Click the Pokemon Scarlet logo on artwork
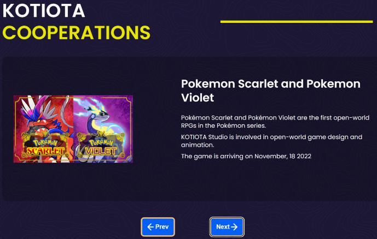Screen dimensions: 377x239 pyautogui.click(x=43, y=146)
